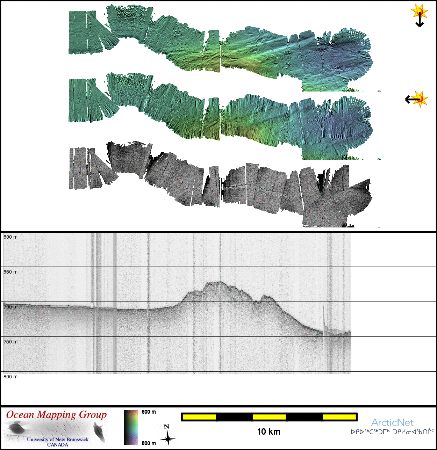The height and width of the screenshot is (450, 437).
Task: Click the rightmost yellow scale bar segment
Action: [x=339, y=417]
